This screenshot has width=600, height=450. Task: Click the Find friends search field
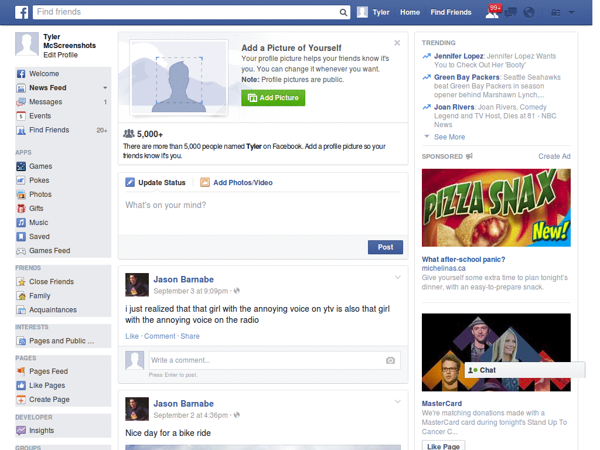tap(186, 12)
